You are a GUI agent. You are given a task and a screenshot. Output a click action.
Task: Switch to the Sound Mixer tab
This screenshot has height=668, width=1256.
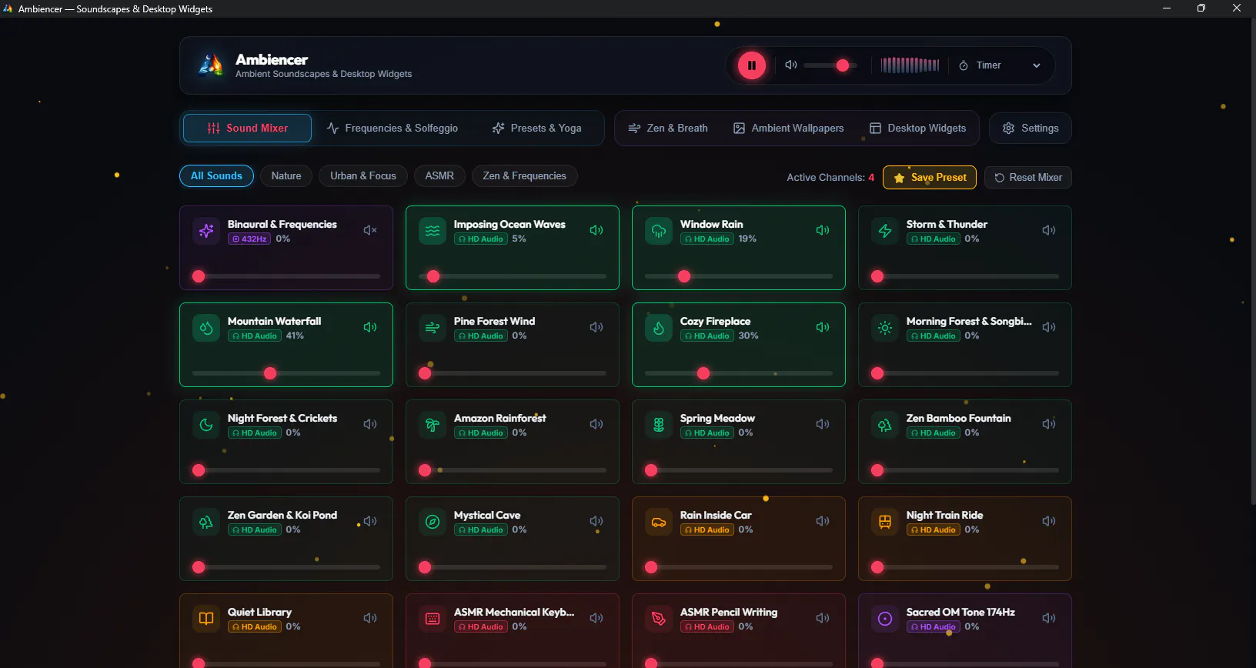[x=247, y=129]
